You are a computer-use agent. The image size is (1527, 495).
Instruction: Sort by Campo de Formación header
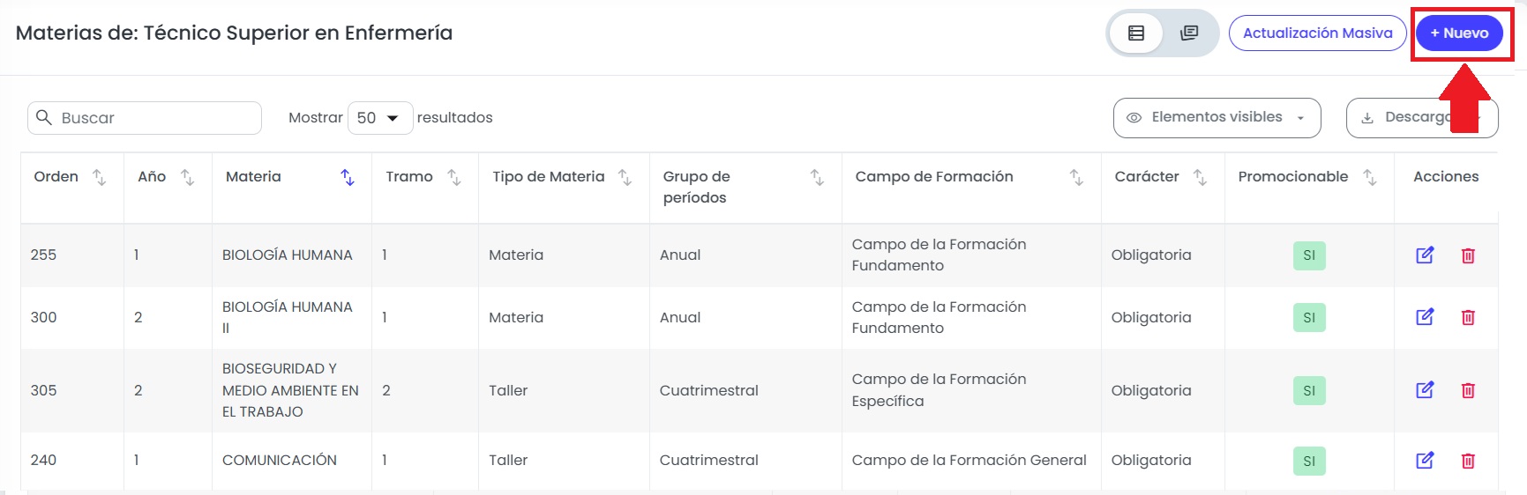pyautogui.click(x=934, y=177)
